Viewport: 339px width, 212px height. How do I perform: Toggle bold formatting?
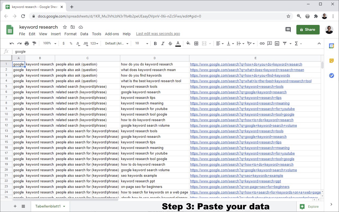pos(155,43)
